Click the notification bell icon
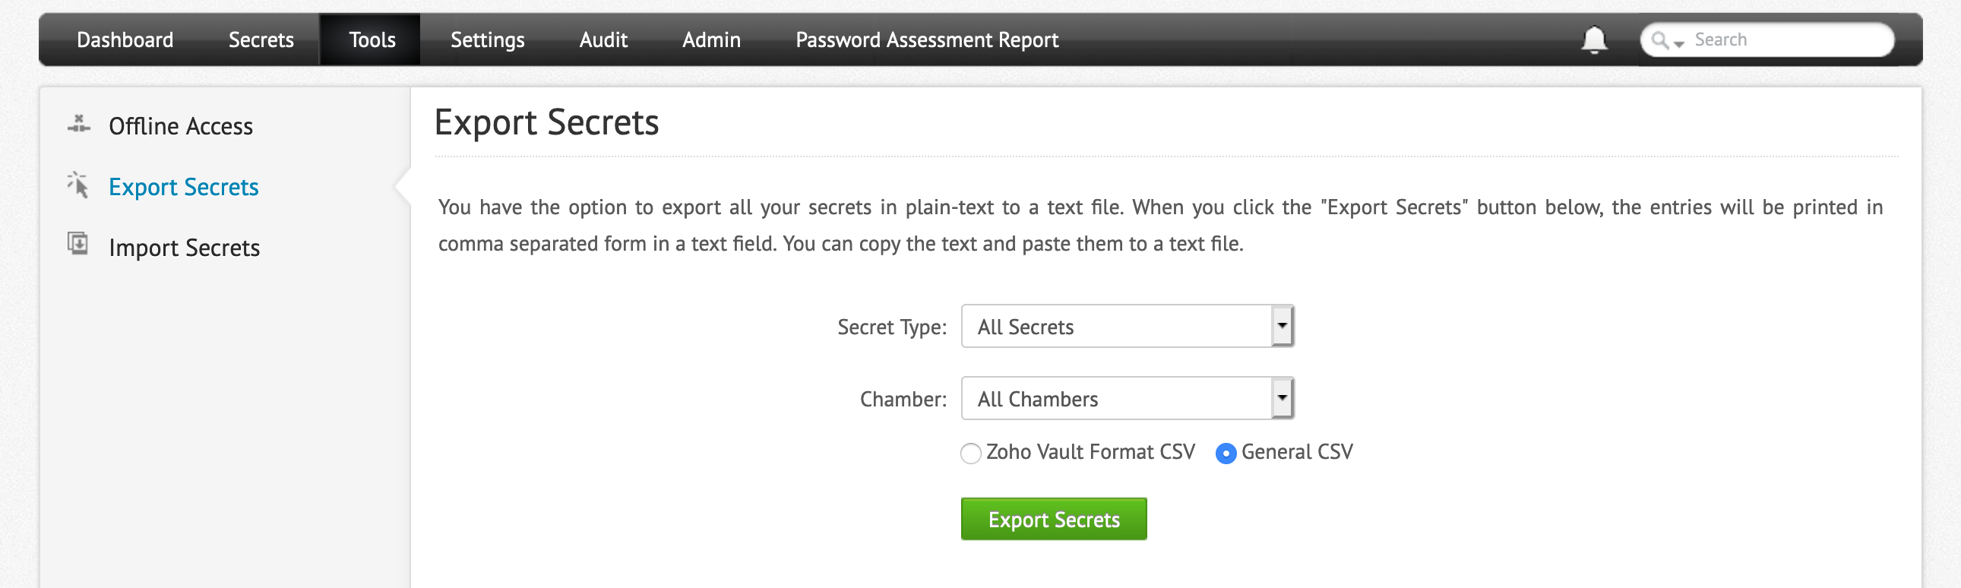 [x=1593, y=40]
